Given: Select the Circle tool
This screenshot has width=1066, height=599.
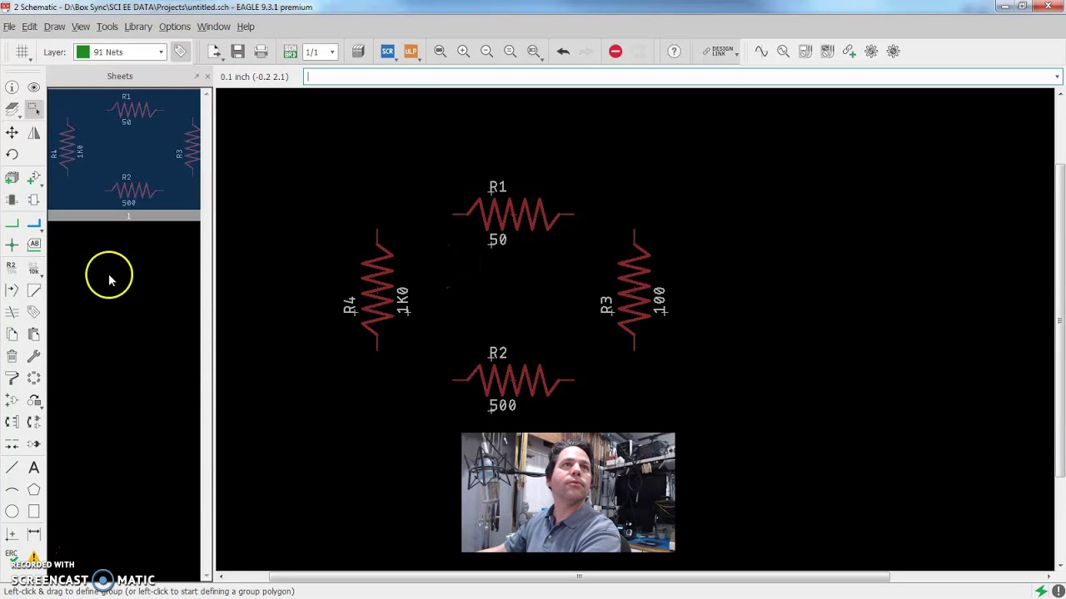Looking at the screenshot, I should tap(12, 512).
